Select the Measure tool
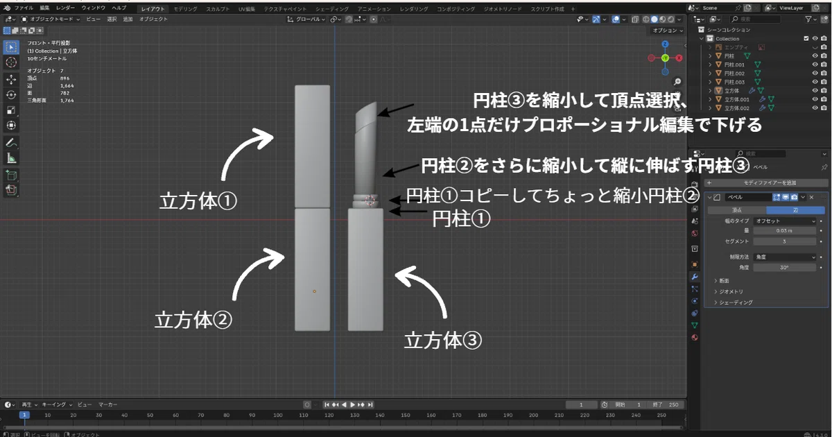 click(11, 158)
